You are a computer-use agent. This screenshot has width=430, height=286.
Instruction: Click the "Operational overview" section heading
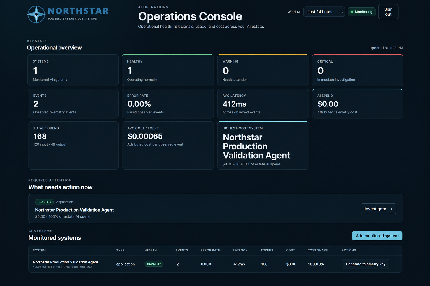click(54, 48)
